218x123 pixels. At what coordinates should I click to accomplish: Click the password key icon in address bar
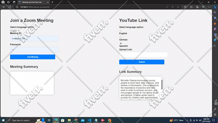click(167, 7)
